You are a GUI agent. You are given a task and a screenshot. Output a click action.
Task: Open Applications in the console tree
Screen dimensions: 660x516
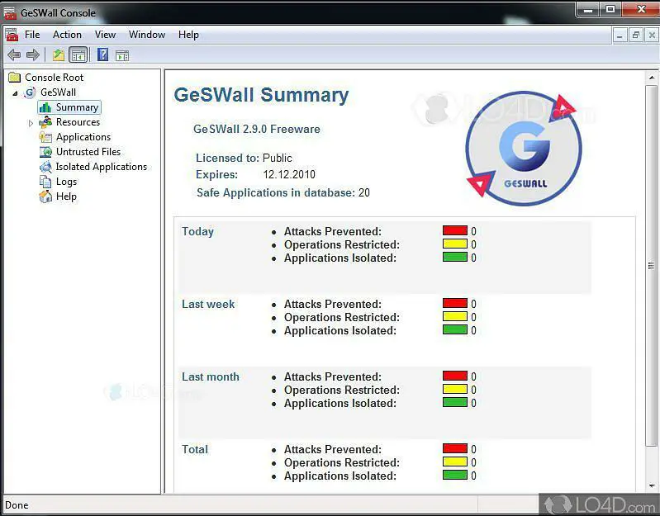pyautogui.click(x=83, y=137)
